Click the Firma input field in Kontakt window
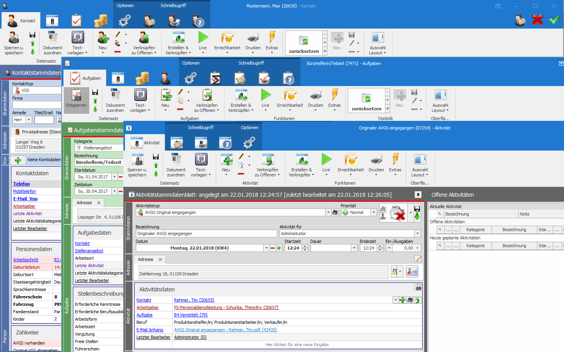The height and width of the screenshot is (352, 564). point(37,105)
